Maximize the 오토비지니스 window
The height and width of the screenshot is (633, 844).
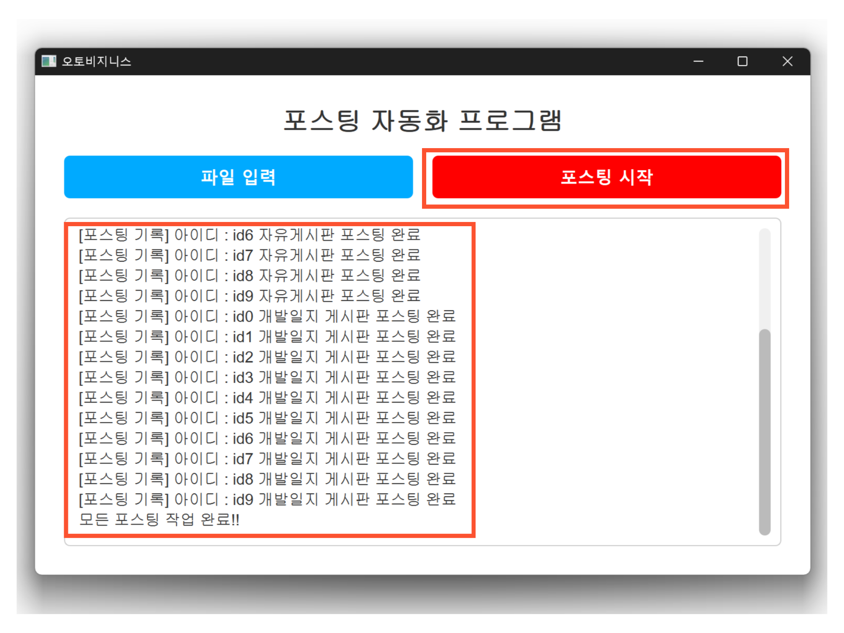[x=743, y=62]
